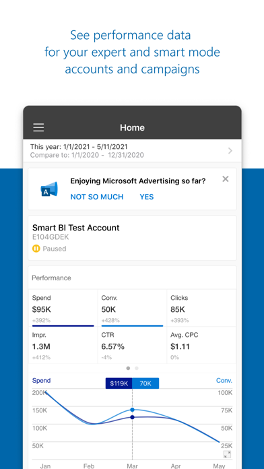Click the Compare to date range text
264x469 pixels.
click(x=87, y=155)
